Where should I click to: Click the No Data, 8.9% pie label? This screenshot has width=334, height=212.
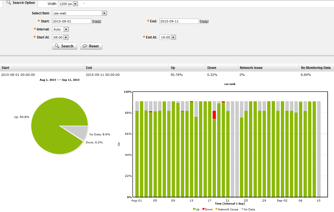[100, 134]
